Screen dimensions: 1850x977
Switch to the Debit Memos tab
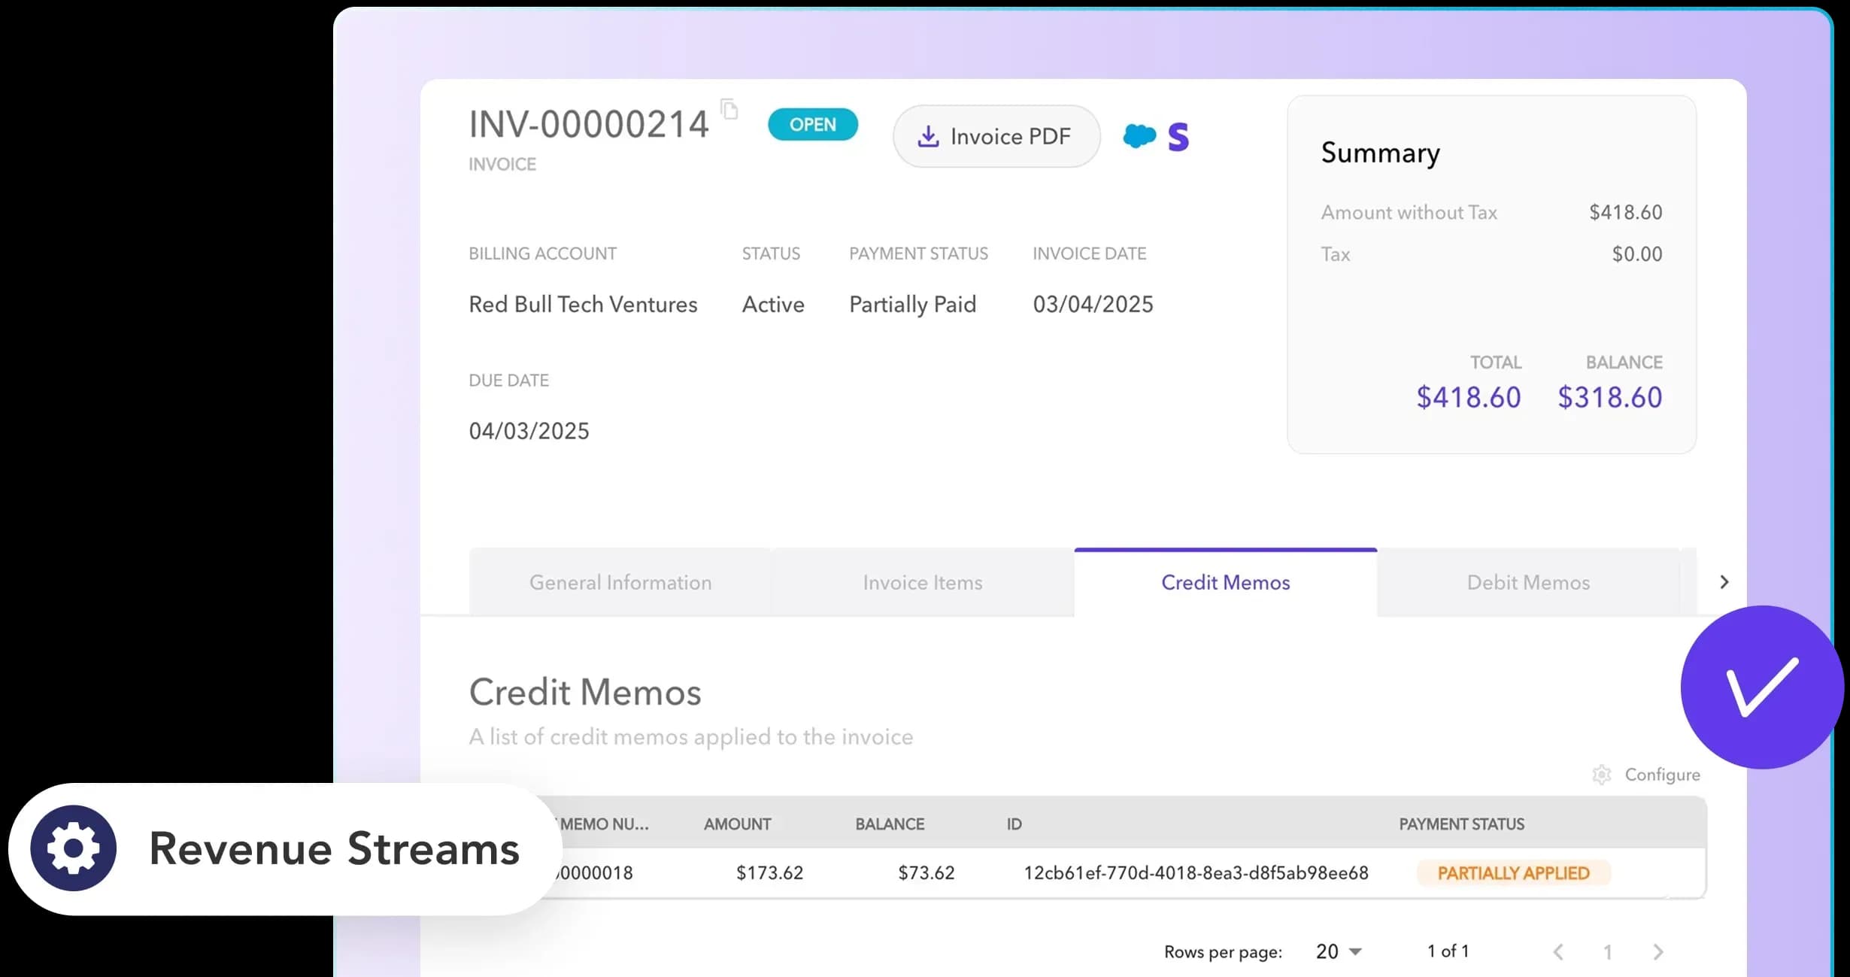[1527, 583]
